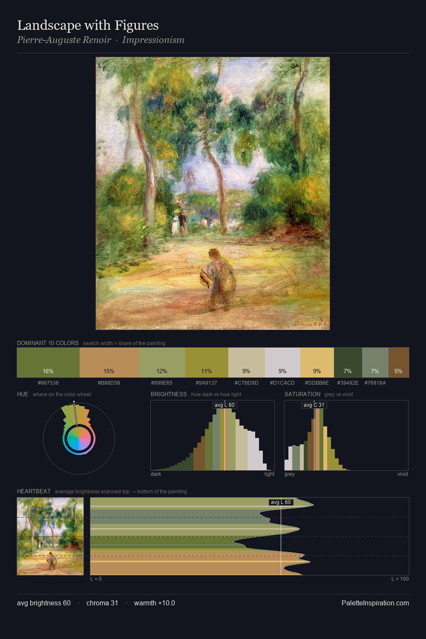Click the brightness chart 'dark' axis label
Viewport: 426px width, 639px height.
(x=156, y=474)
